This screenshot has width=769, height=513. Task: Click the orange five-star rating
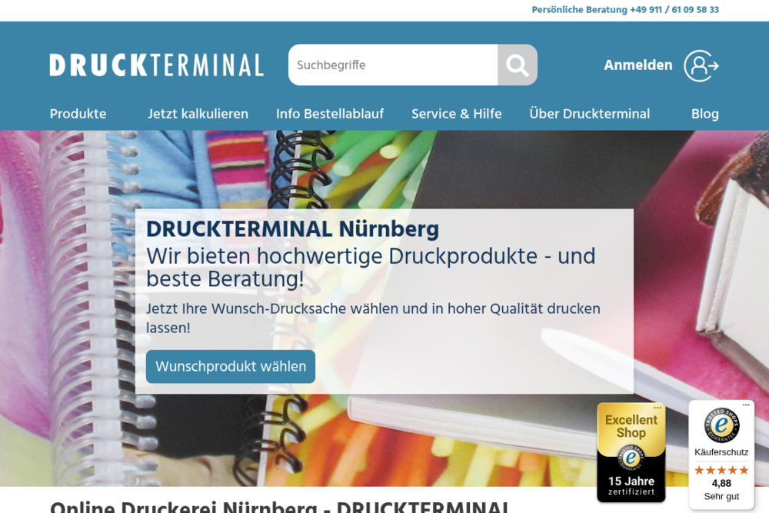[721, 470]
